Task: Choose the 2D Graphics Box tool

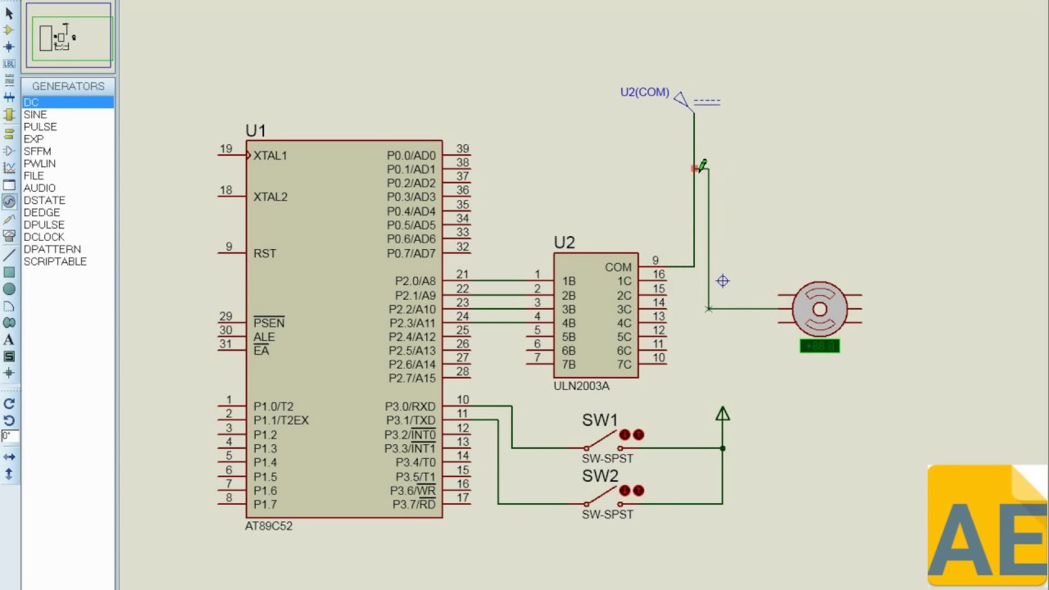Action: 9,273
